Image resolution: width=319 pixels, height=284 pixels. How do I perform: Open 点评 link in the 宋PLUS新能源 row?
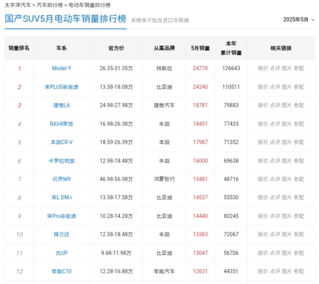coord(275,87)
